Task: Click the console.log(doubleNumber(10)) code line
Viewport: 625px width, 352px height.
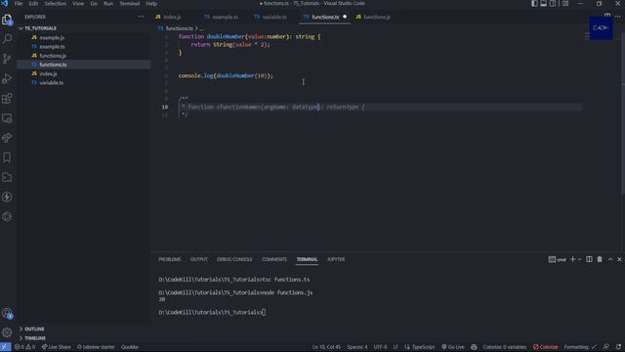Action: (226, 75)
